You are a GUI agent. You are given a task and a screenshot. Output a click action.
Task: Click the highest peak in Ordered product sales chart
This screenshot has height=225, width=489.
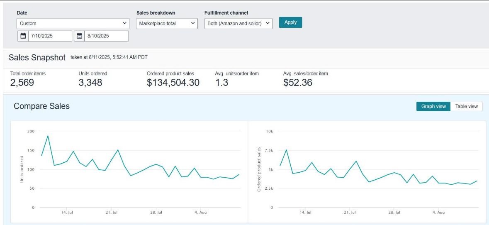pyautogui.click(x=286, y=150)
